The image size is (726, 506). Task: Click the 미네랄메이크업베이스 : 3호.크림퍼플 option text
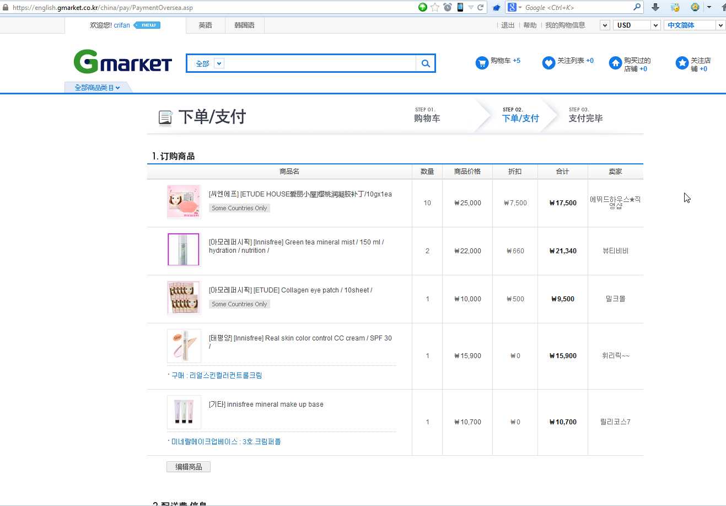pyautogui.click(x=226, y=441)
